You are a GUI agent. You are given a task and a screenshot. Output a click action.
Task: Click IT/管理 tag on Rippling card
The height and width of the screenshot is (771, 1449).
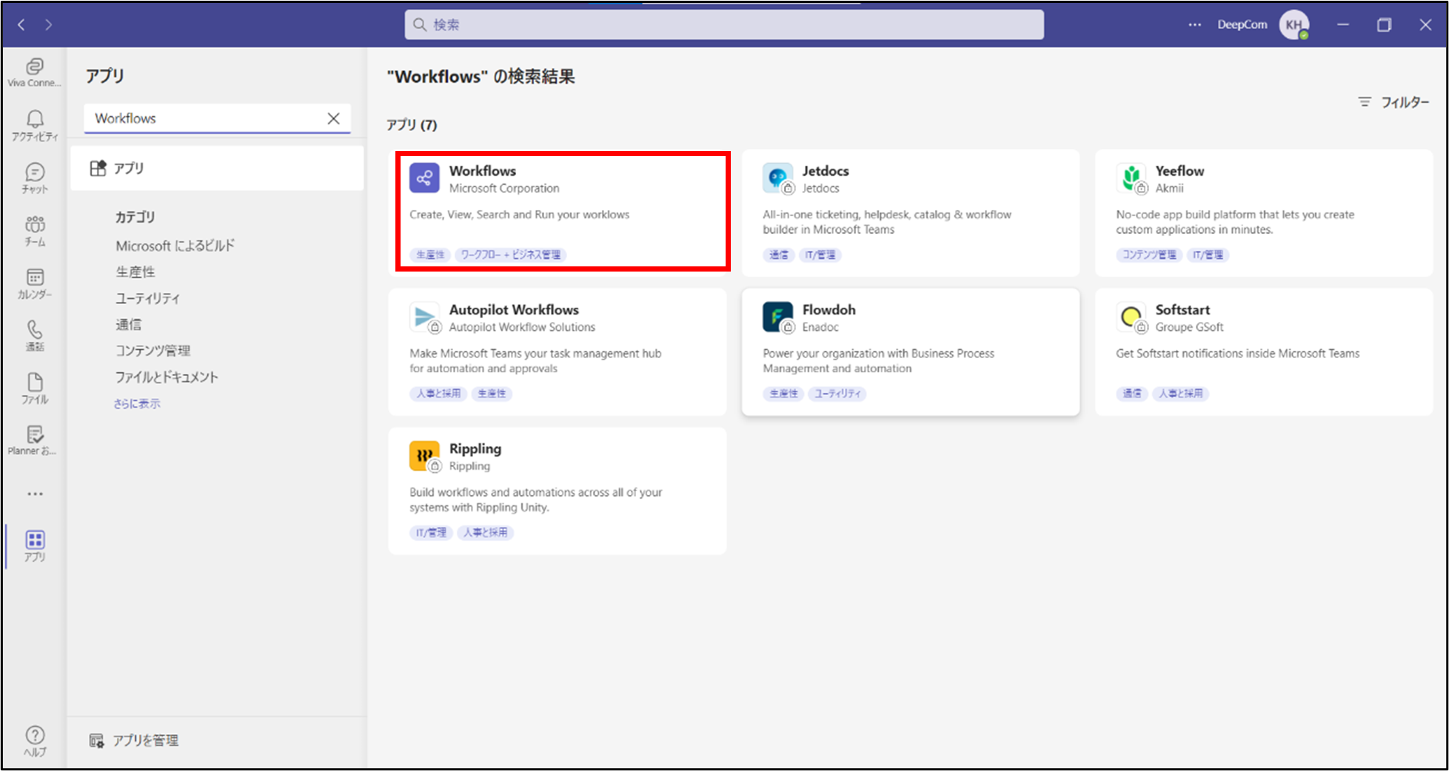pyautogui.click(x=431, y=533)
